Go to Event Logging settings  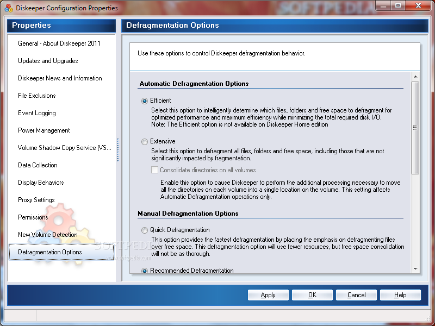click(x=37, y=113)
